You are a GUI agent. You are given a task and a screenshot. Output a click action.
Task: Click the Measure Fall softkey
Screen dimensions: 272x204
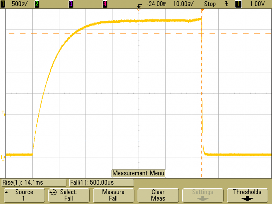113,195
